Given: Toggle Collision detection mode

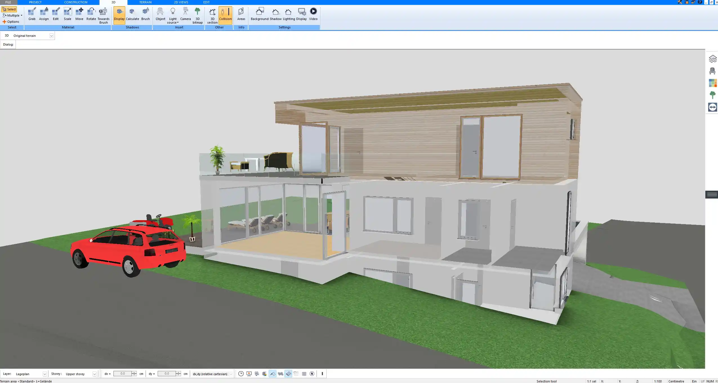Looking at the screenshot, I should tap(225, 13).
